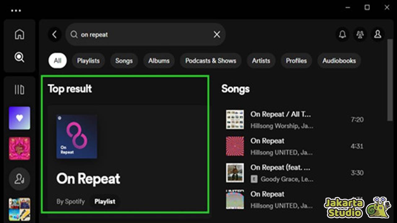The width and height of the screenshot is (397, 223).
Task: Open the 'On Repeat' song lasting 4:31
Action: (267, 141)
